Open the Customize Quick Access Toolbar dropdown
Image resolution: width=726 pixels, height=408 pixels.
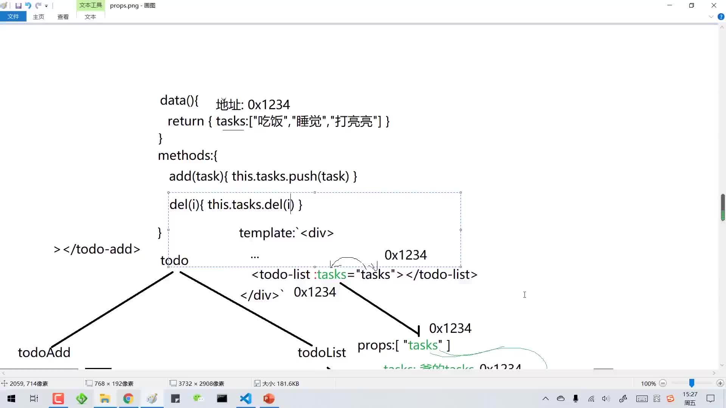coord(47,6)
